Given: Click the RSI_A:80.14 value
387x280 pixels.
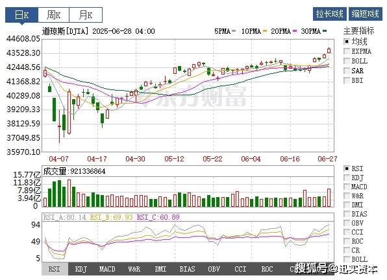Looking at the screenshot, I should [65, 217].
